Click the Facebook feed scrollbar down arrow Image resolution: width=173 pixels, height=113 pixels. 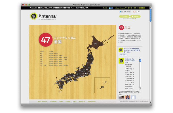pyautogui.click(x=140, y=89)
